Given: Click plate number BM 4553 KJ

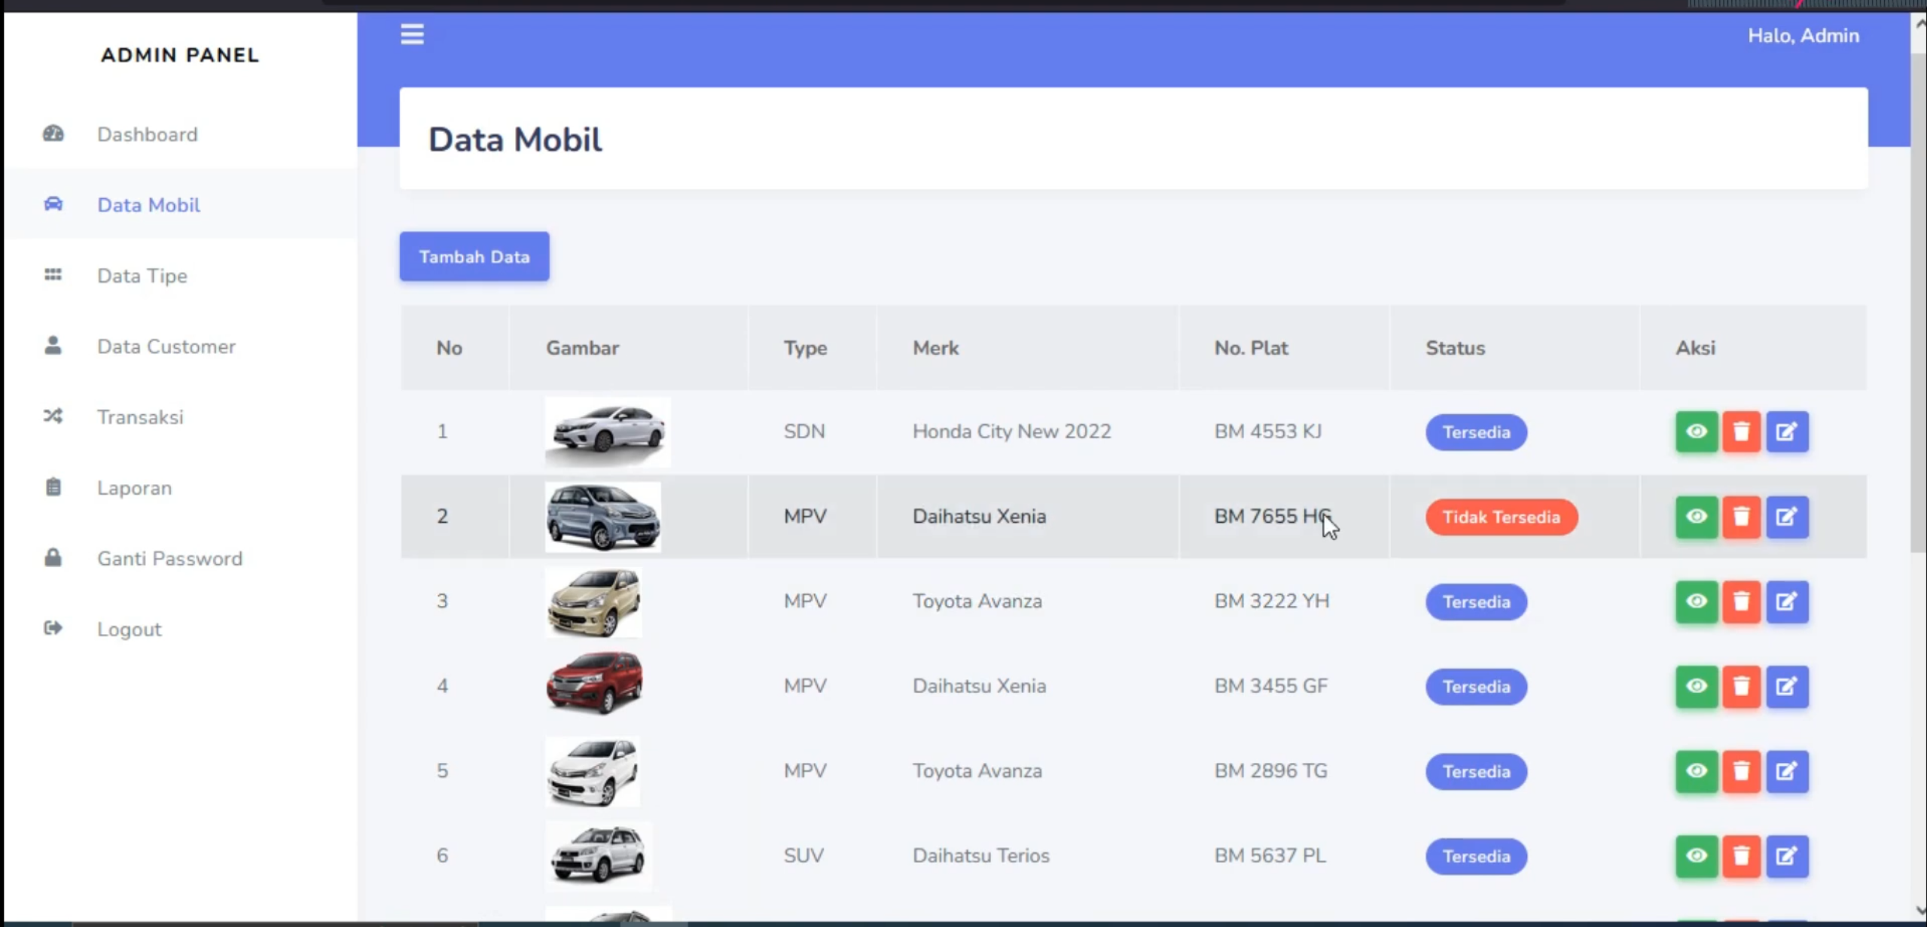Looking at the screenshot, I should pyautogui.click(x=1267, y=431).
